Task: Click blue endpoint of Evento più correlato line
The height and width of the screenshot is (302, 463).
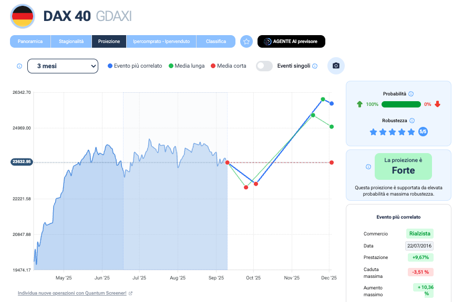Action: tap(332, 103)
